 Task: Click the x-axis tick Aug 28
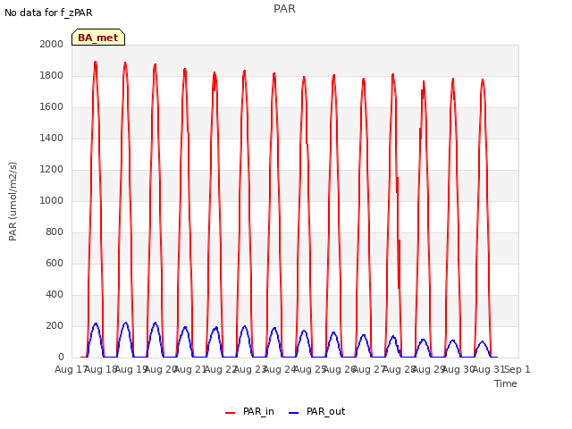click(x=400, y=369)
